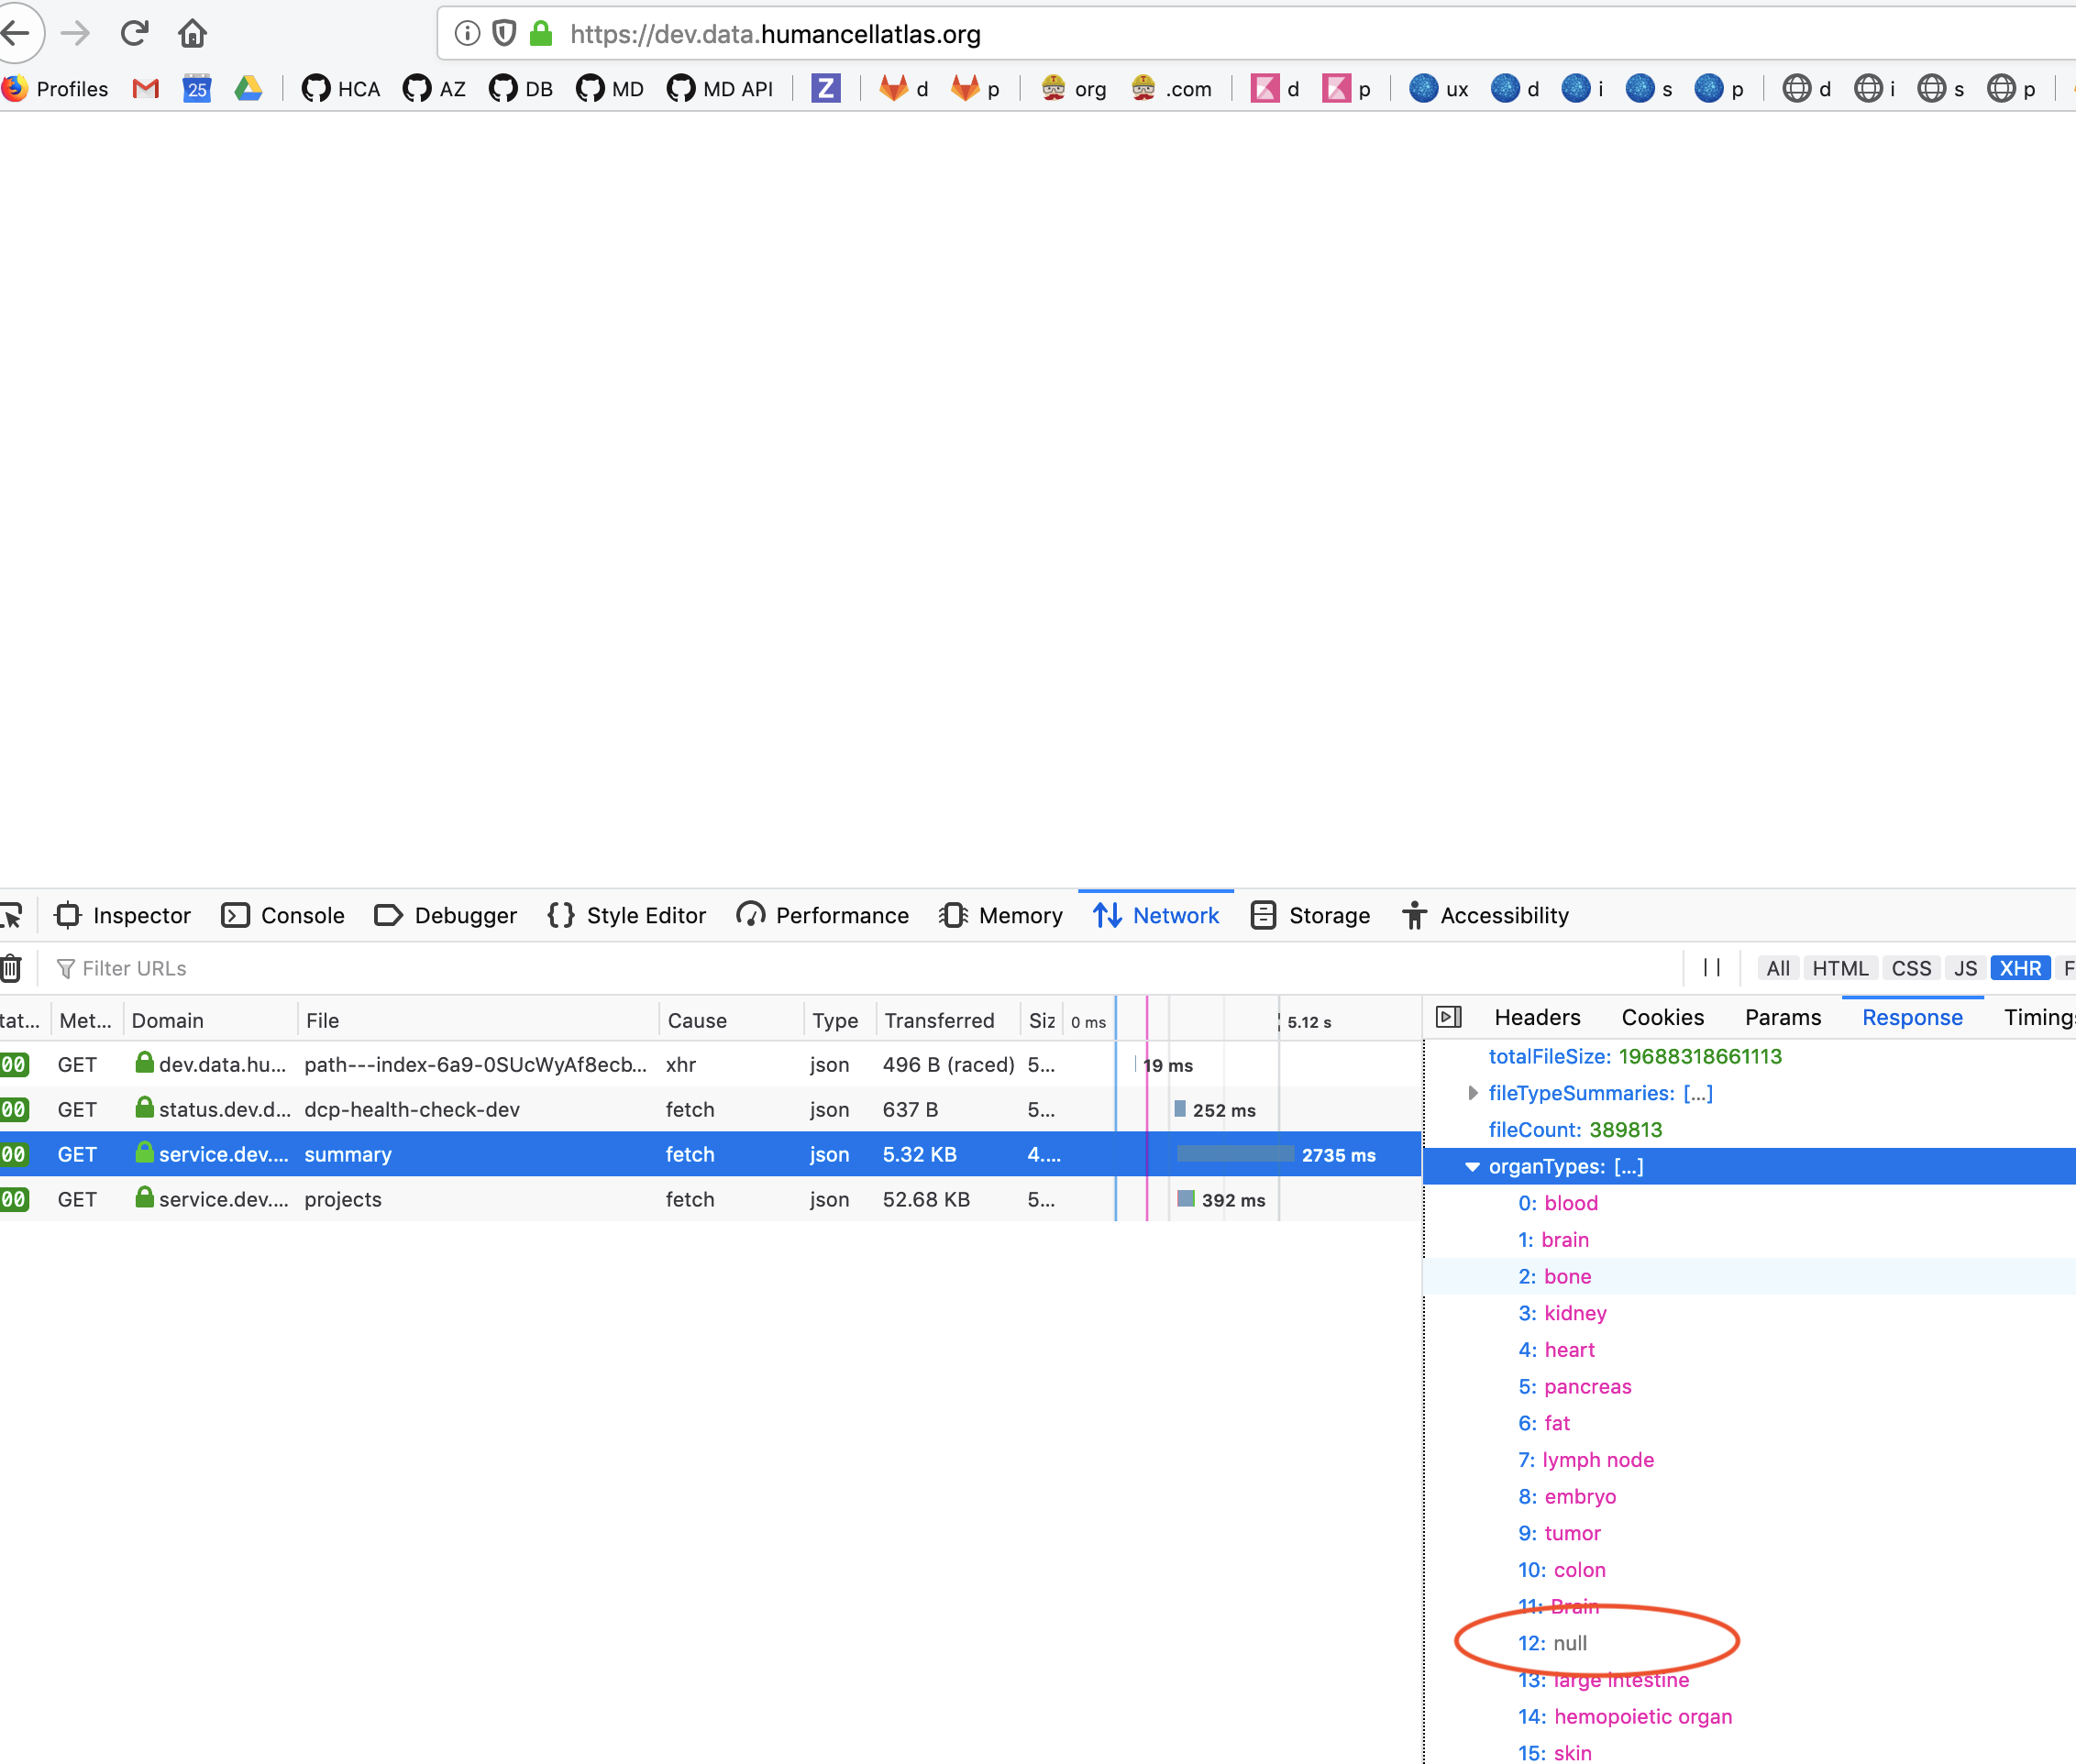
Task: Enable the JS request filter
Action: [1964, 967]
